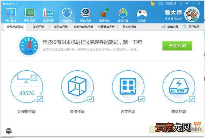This screenshot has width=205, height=138.
Task: Click the disk drive lightning circle icon
Action: point(179,87)
